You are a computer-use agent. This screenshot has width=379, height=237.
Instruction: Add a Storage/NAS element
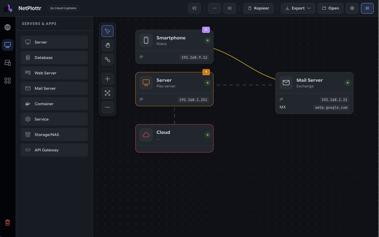coord(54,134)
